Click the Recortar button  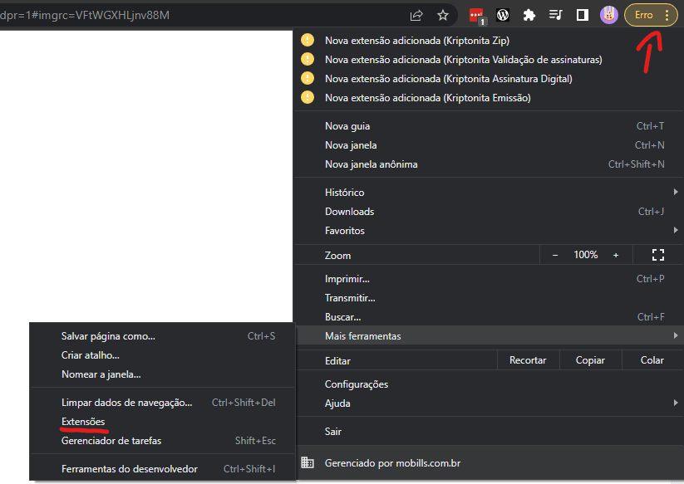pyautogui.click(x=528, y=360)
